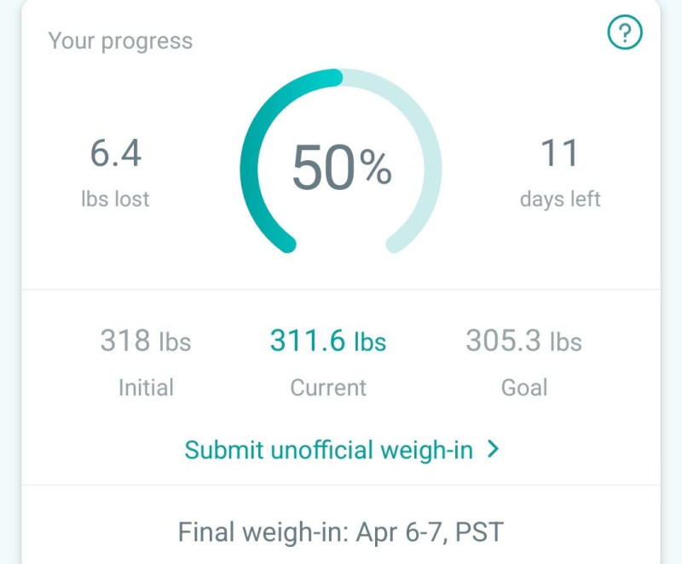Click the rounded bottom-left start of progress ring

click(x=287, y=245)
